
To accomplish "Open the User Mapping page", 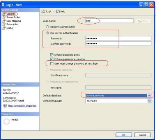I will [14, 21].
